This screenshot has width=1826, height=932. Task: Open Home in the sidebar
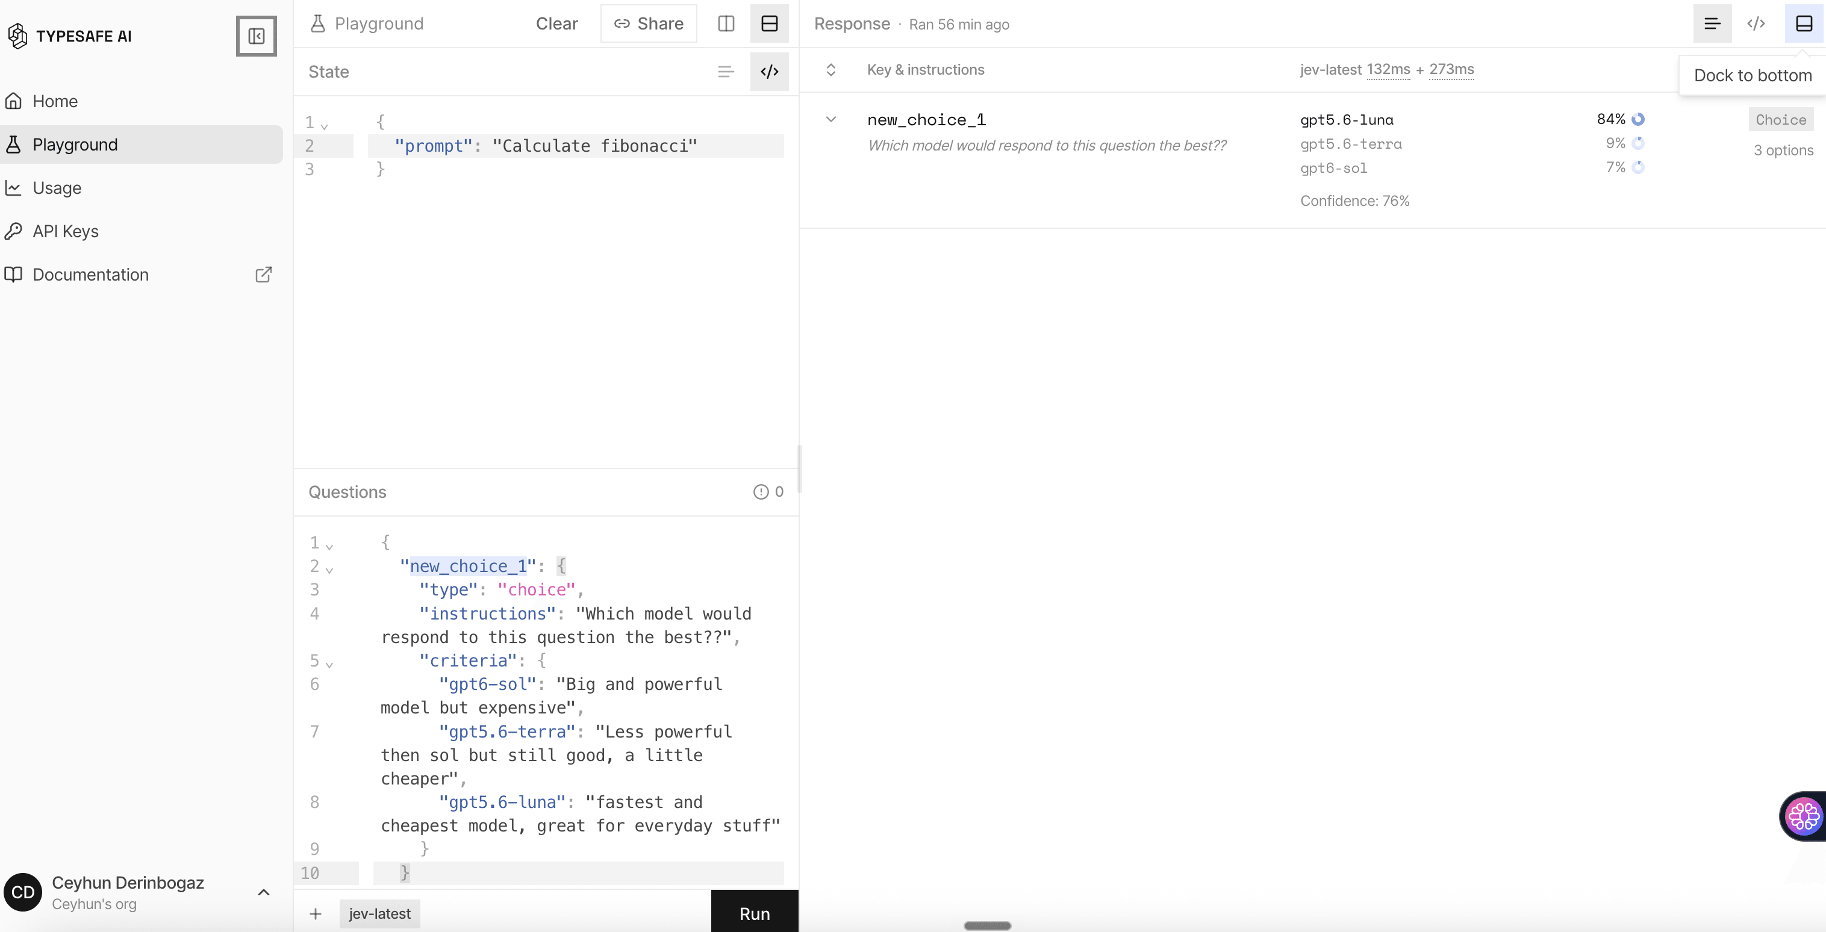pyautogui.click(x=142, y=101)
